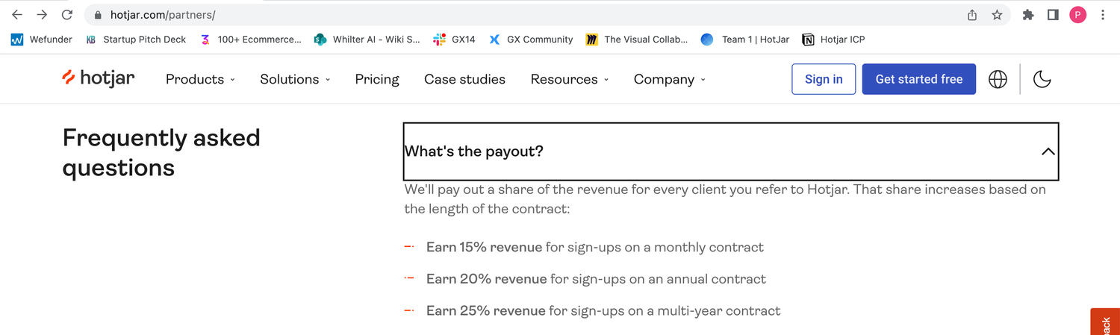Open the language globe selector

[998, 79]
